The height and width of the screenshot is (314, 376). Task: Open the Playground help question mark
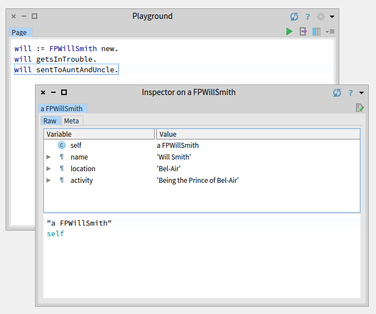click(x=308, y=17)
